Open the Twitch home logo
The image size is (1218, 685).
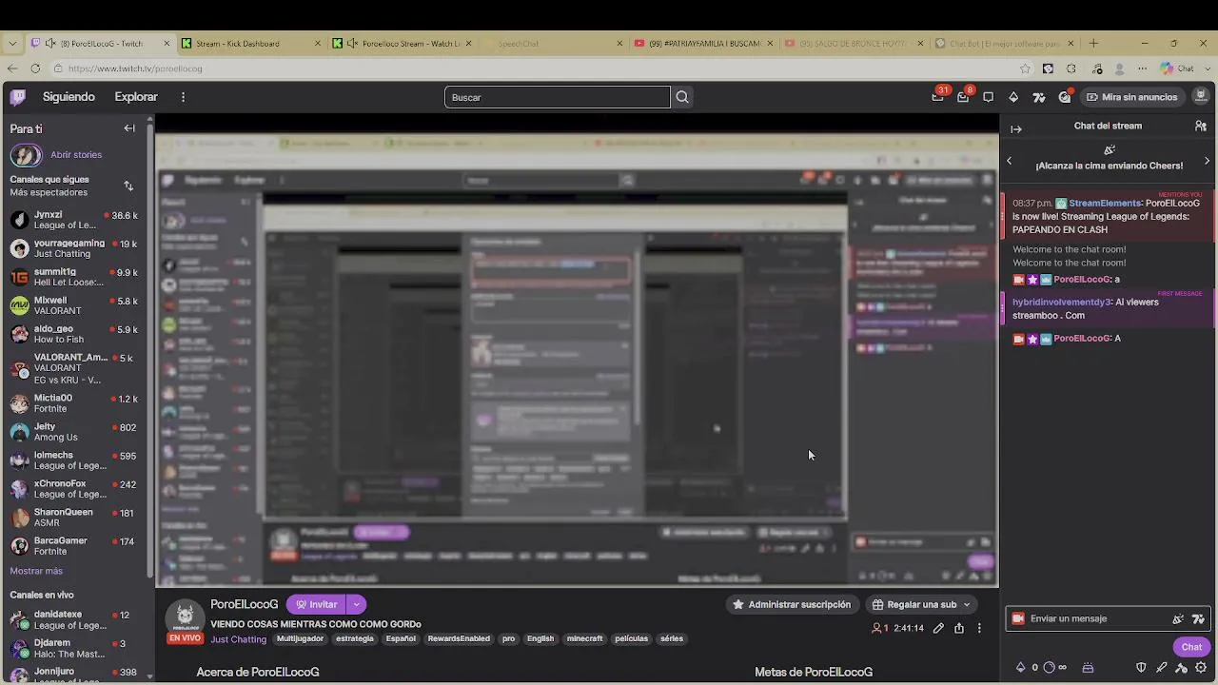(x=18, y=97)
